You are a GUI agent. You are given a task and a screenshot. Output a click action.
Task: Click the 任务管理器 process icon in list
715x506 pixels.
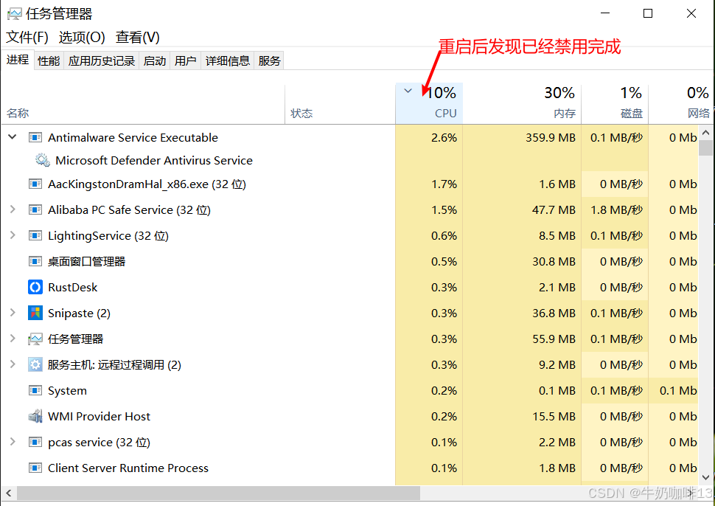coord(35,339)
